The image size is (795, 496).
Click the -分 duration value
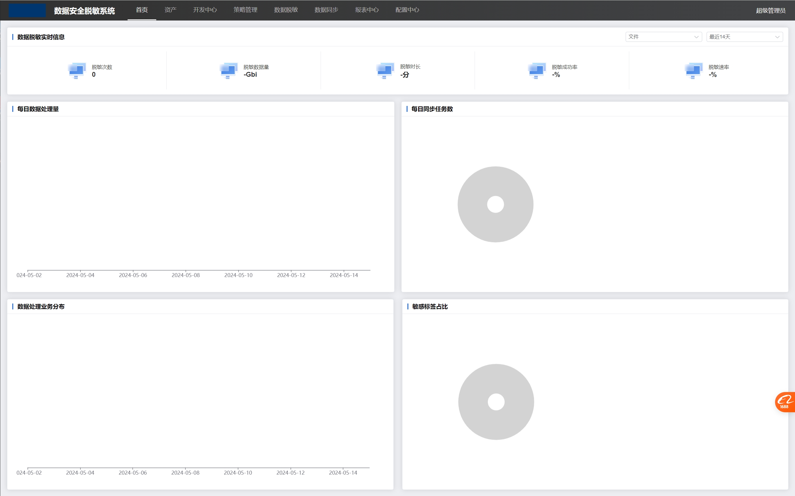click(x=405, y=75)
